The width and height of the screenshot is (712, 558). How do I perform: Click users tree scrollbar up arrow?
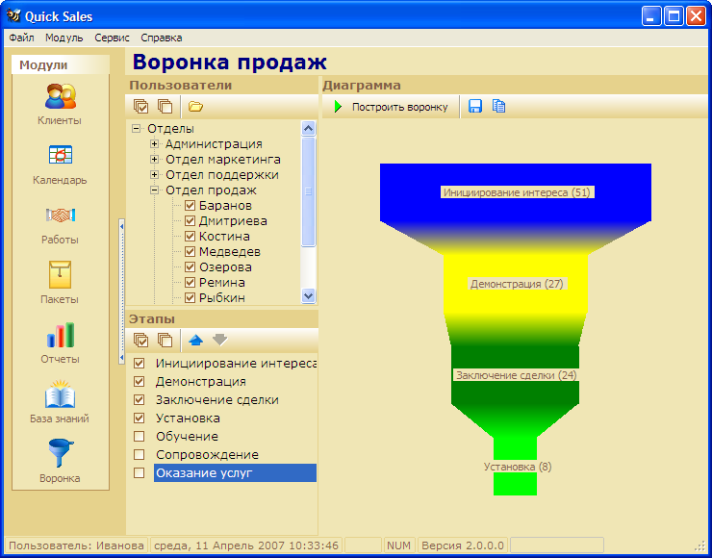pos(308,129)
